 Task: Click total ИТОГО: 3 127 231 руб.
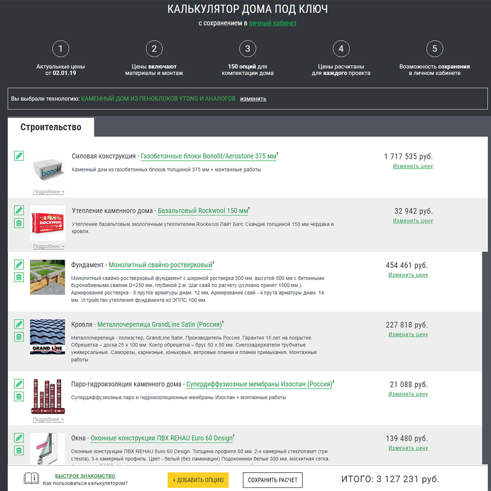pyautogui.click(x=390, y=479)
